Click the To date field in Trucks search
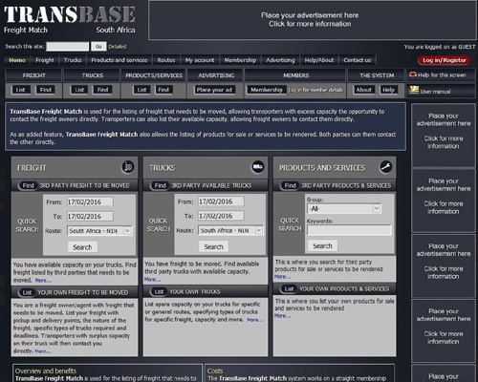478x382 pixels. [x=221, y=216]
